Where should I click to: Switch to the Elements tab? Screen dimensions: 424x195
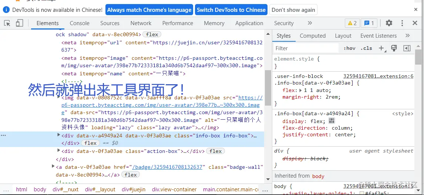[x=48, y=23]
